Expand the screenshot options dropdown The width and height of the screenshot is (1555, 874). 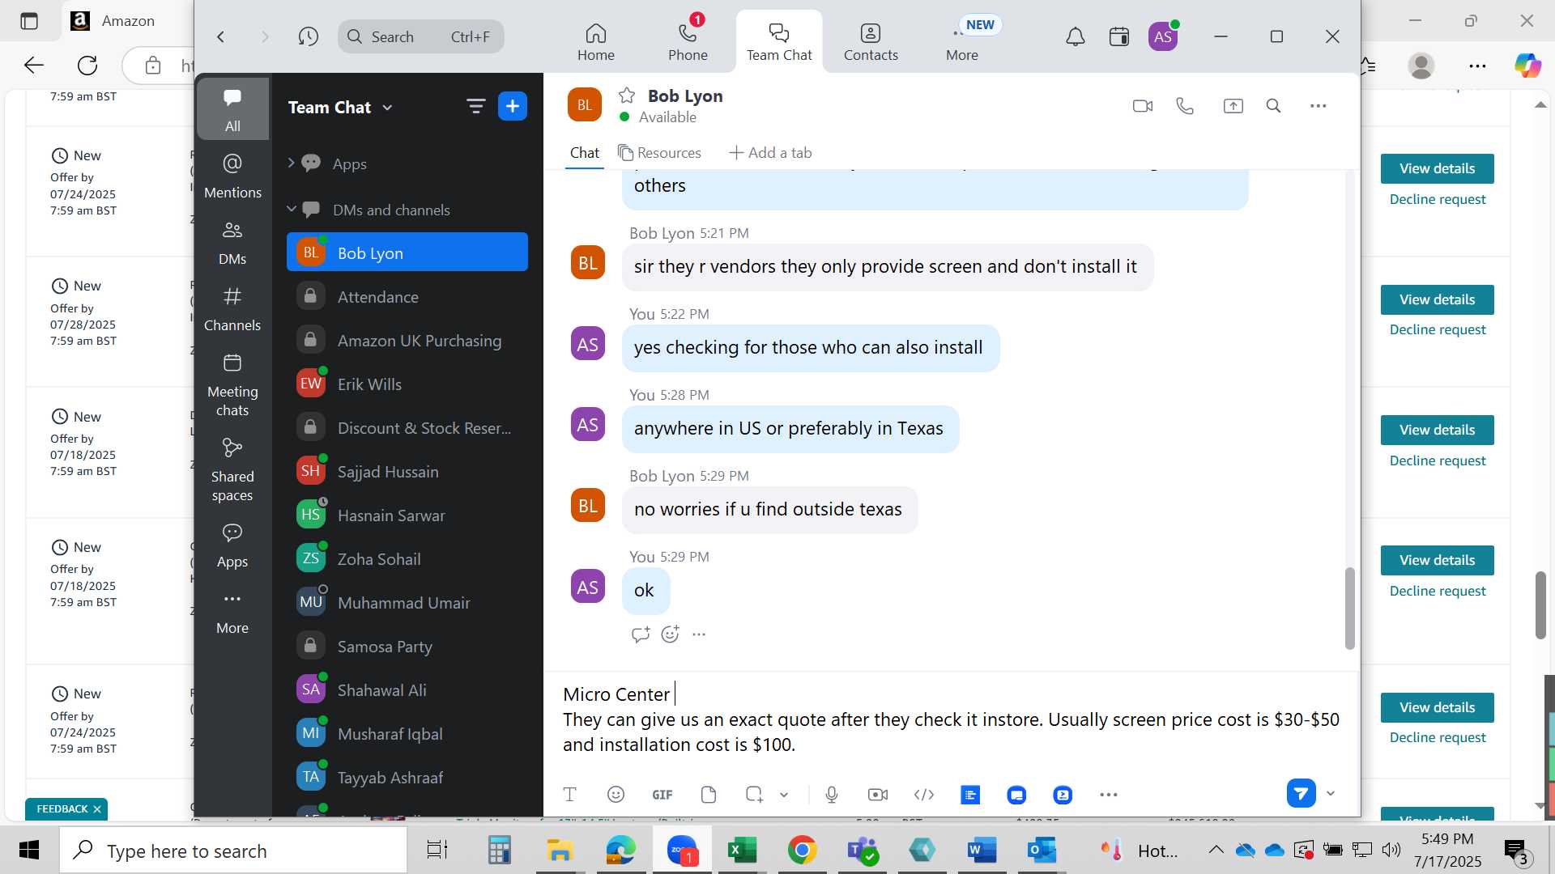pyautogui.click(x=784, y=795)
